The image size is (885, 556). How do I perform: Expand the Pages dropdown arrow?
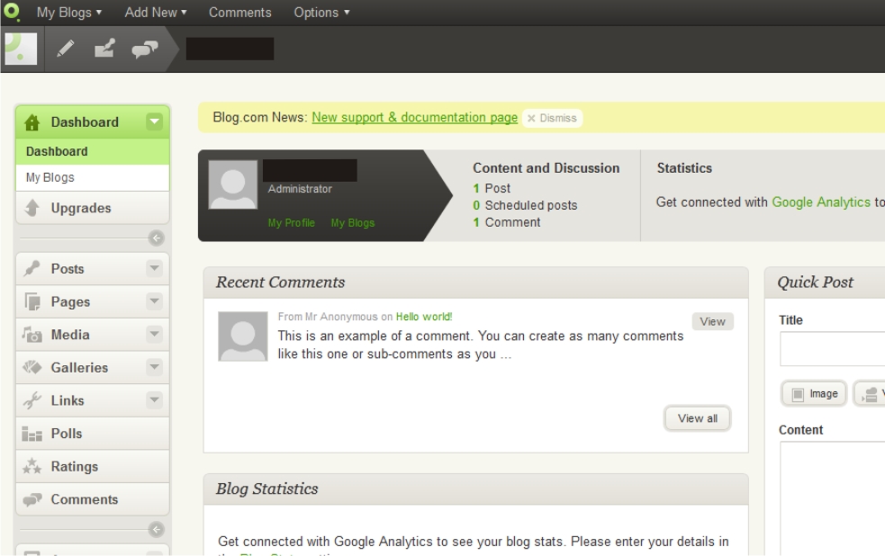154,301
